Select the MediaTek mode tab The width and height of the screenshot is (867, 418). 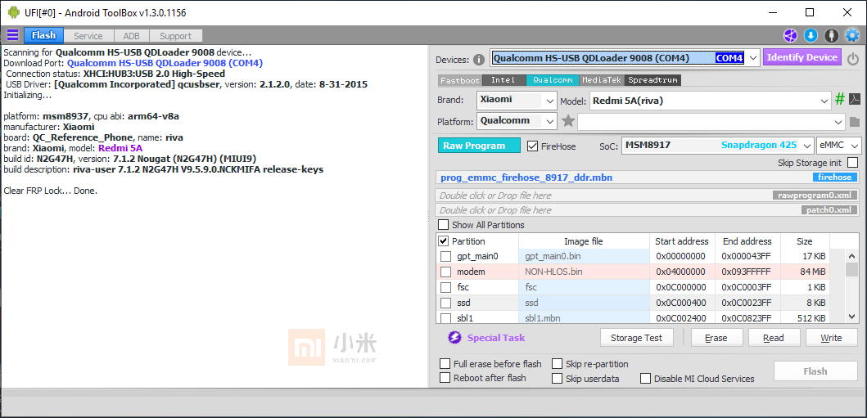[602, 80]
